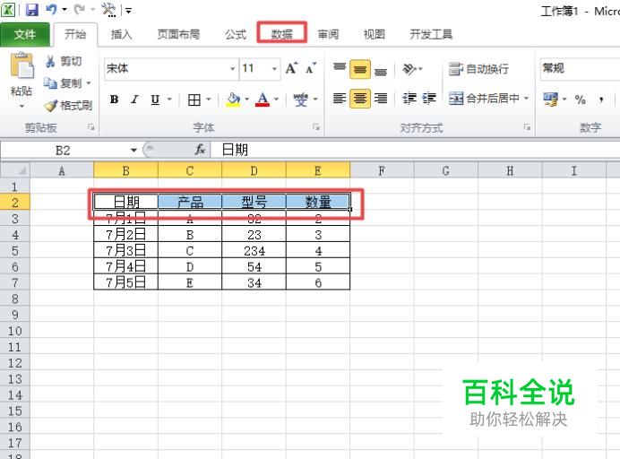Click the Redo arrow icon
The image size is (620, 459).
pyautogui.click(x=80, y=9)
